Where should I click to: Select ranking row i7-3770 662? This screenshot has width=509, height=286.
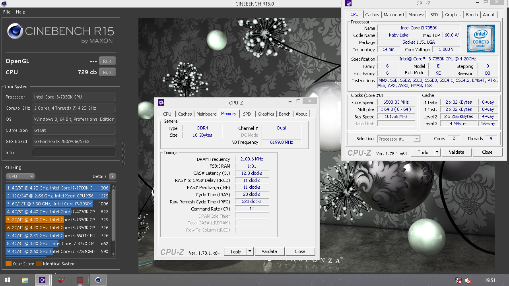[58, 243]
